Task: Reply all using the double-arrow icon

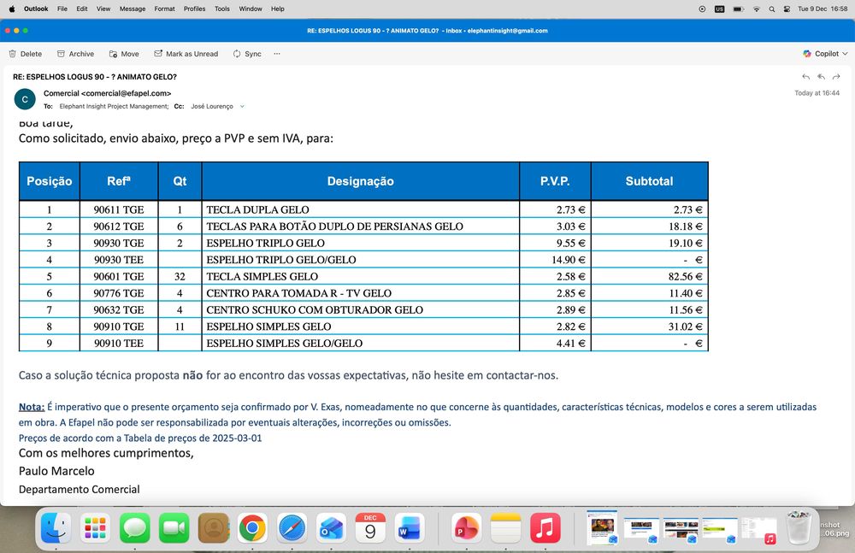Action: click(x=821, y=77)
